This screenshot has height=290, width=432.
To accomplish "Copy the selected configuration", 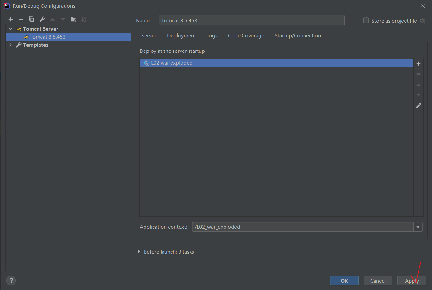I will 31,19.
